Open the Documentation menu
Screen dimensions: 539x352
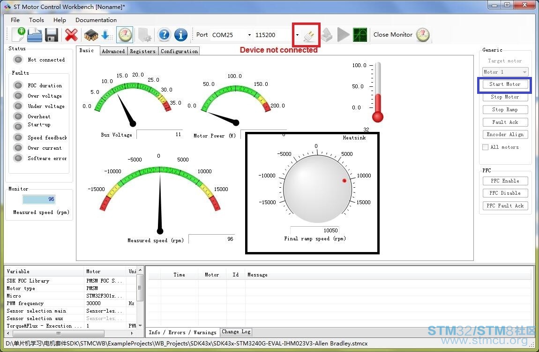pyautogui.click(x=96, y=20)
